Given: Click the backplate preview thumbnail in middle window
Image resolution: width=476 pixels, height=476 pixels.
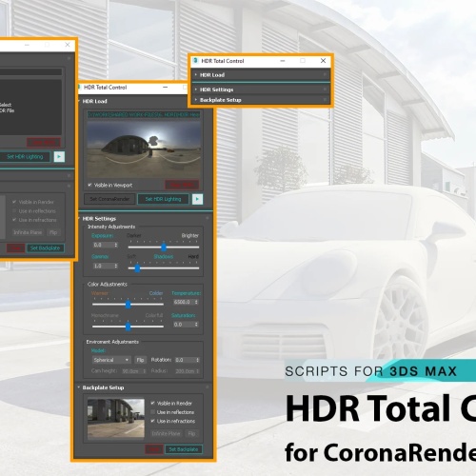Looking at the screenshot, I should 116,419.
